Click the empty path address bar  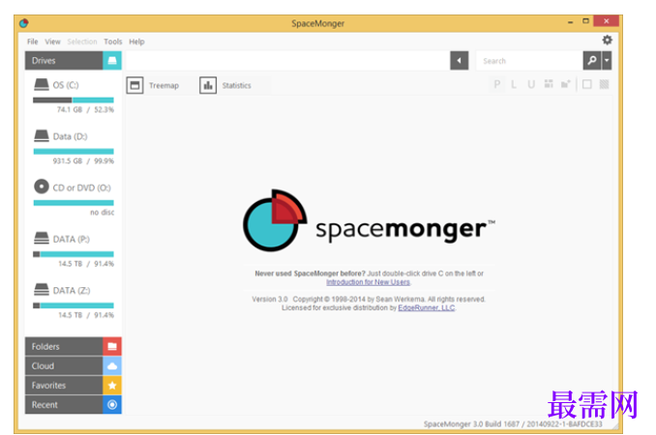287,61
